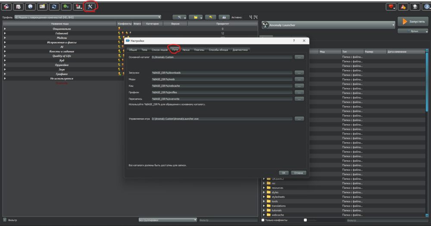Image resolution: width=431 pixels, height=226 pixels.
Task: Open the executables editor gears icon
Action: [x=66, y=6]
